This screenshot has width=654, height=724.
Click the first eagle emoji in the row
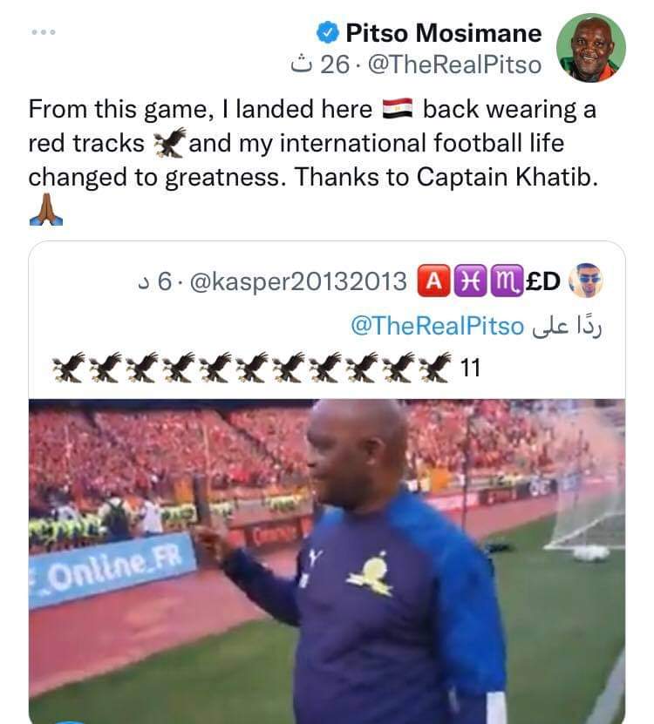coord(68,368)
